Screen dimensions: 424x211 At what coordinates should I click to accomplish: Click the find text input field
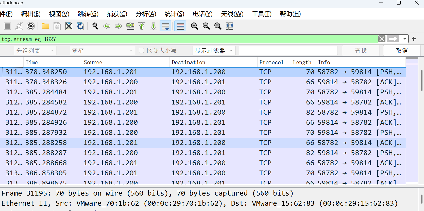click(288, 51)
